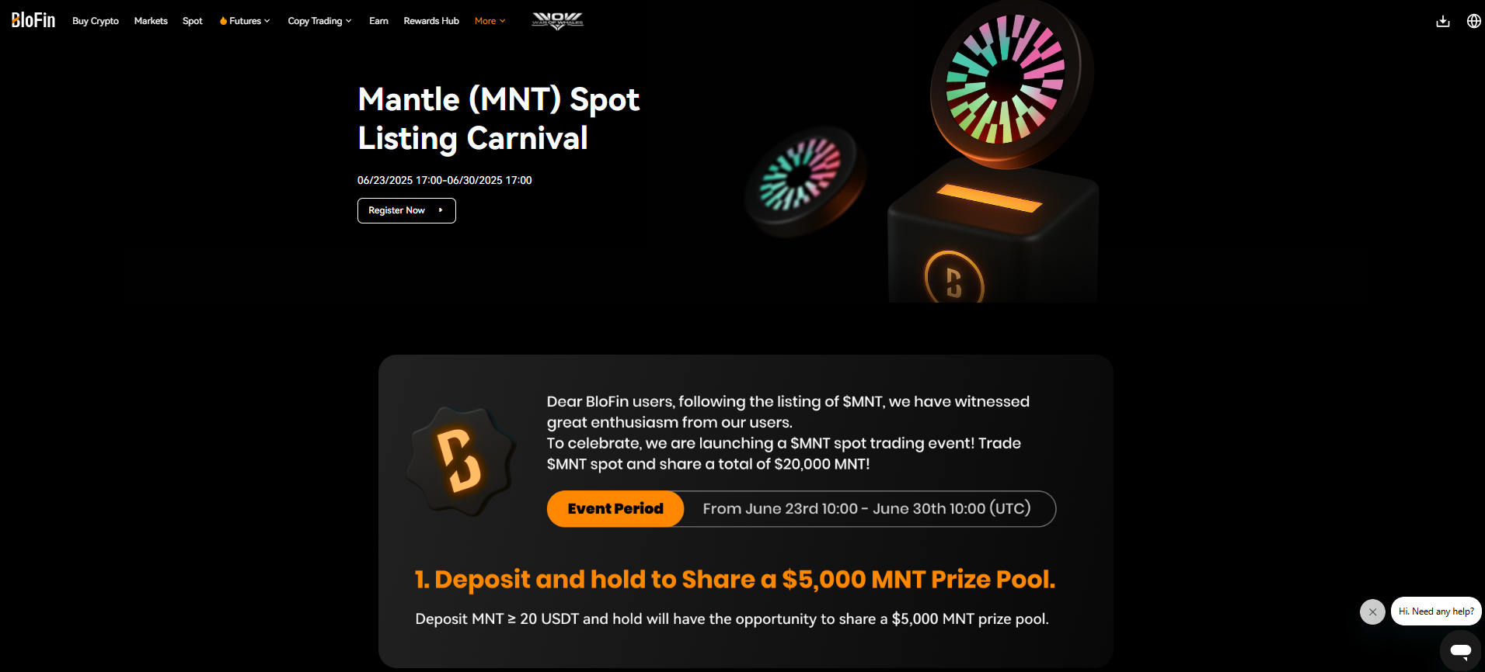Open Rewards Hub
Image resolution: width=1485 pixels, height=672 pixels.
(x=431, y=21)
